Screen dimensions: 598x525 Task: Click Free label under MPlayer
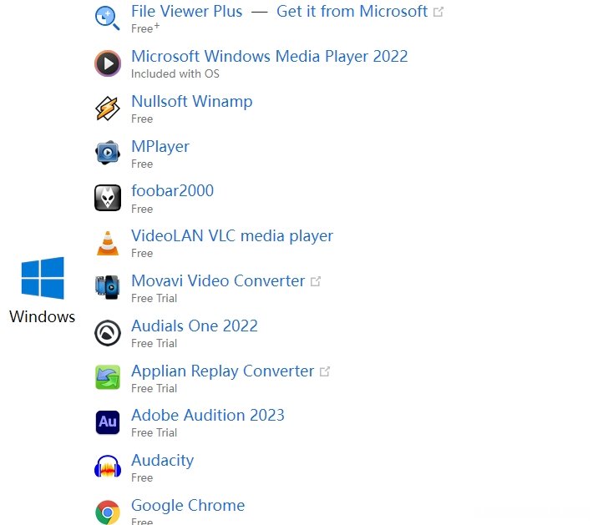[x=142, y=164]
